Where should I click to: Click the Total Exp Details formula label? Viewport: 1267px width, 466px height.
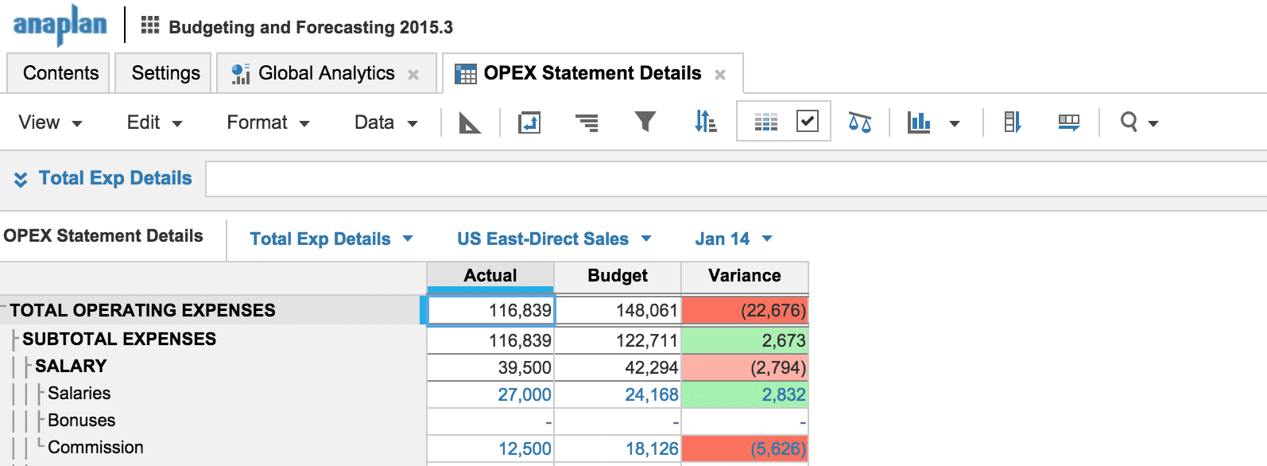115,178
